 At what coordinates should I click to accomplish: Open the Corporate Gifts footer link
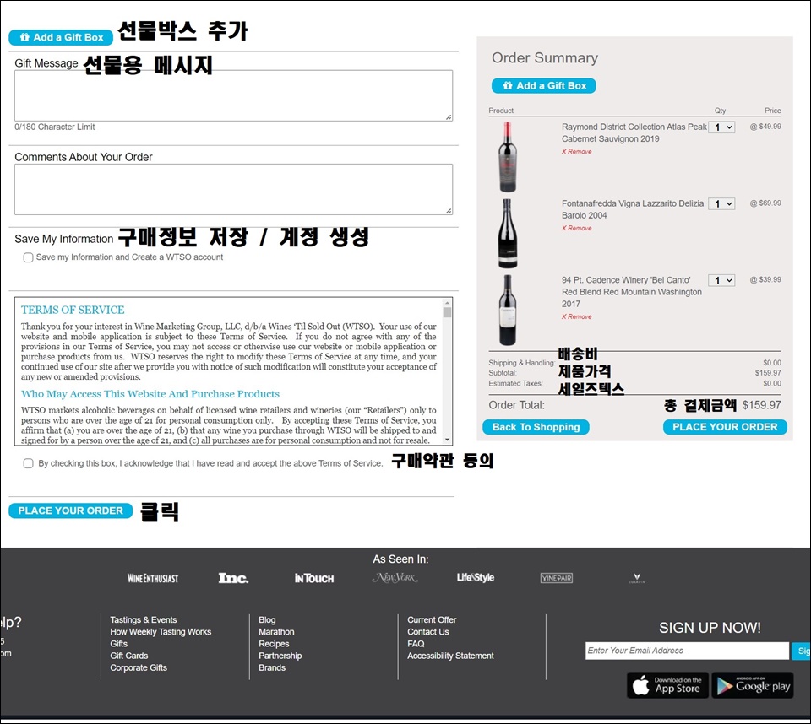[138, 667]
